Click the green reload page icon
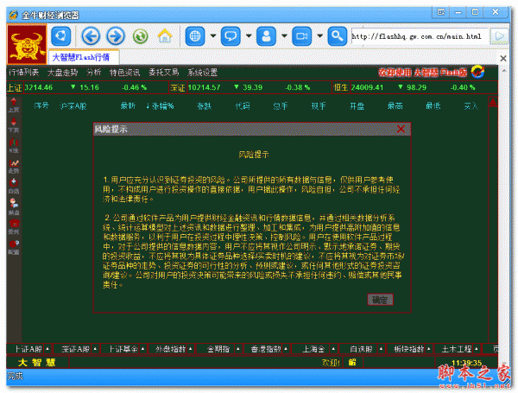 click(x=140, y=36)
